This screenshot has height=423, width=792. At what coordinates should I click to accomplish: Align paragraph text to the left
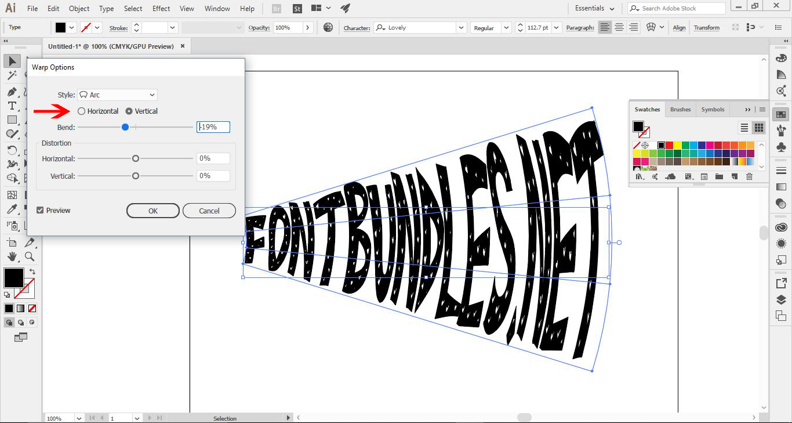coord(605,27)
